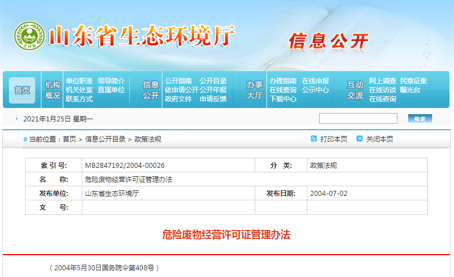Select publish date 2004-07-02
This screenshot has width=454, height=277.
tap(329, 194)
